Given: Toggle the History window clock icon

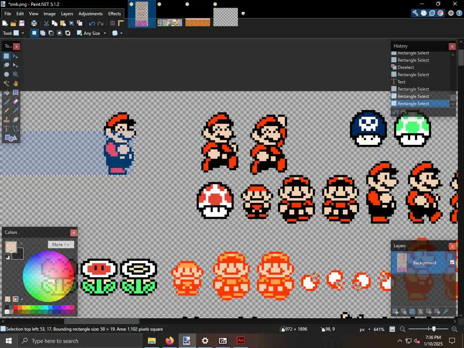Looking at the screenshot, I should pyautogui.click(x=424, y=13).
